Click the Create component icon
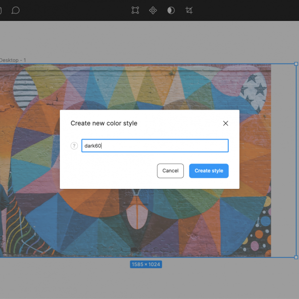The height and width of the screenshot is (299, 299). tap(153, 10)
